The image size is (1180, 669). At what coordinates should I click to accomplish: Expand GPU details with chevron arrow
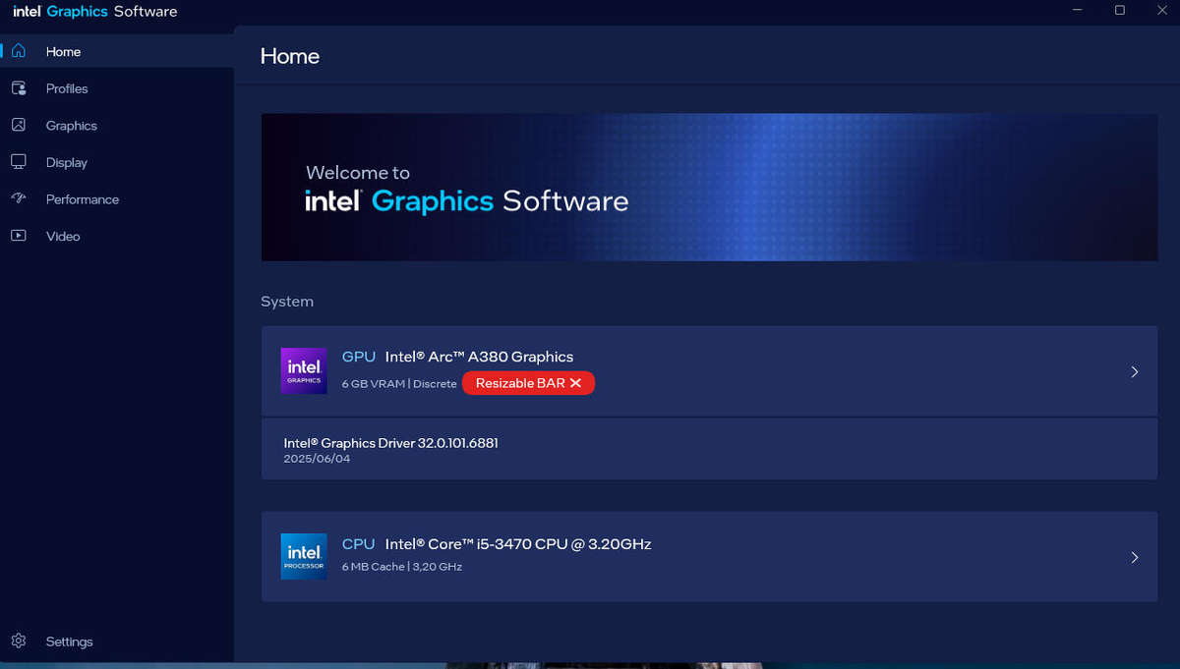(x=1134, y=372)
